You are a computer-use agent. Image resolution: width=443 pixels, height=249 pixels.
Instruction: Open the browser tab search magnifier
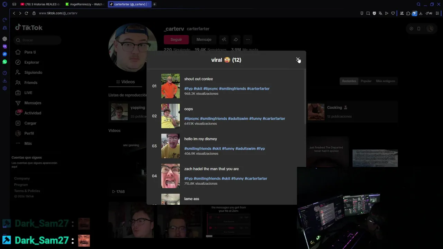tap(418, 4)
